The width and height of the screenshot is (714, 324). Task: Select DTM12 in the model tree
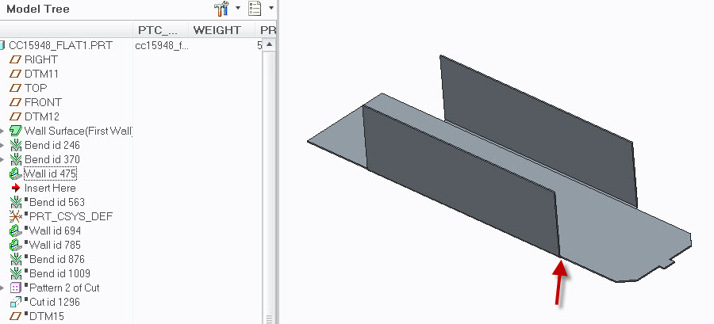coord(42,116)
